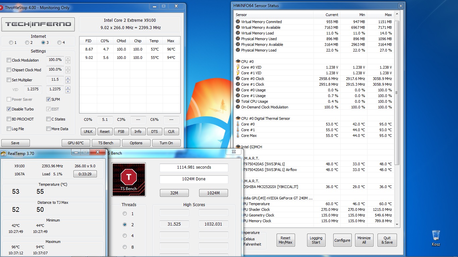
Task: Start the 32M benchmark
Action: (174, 193)
